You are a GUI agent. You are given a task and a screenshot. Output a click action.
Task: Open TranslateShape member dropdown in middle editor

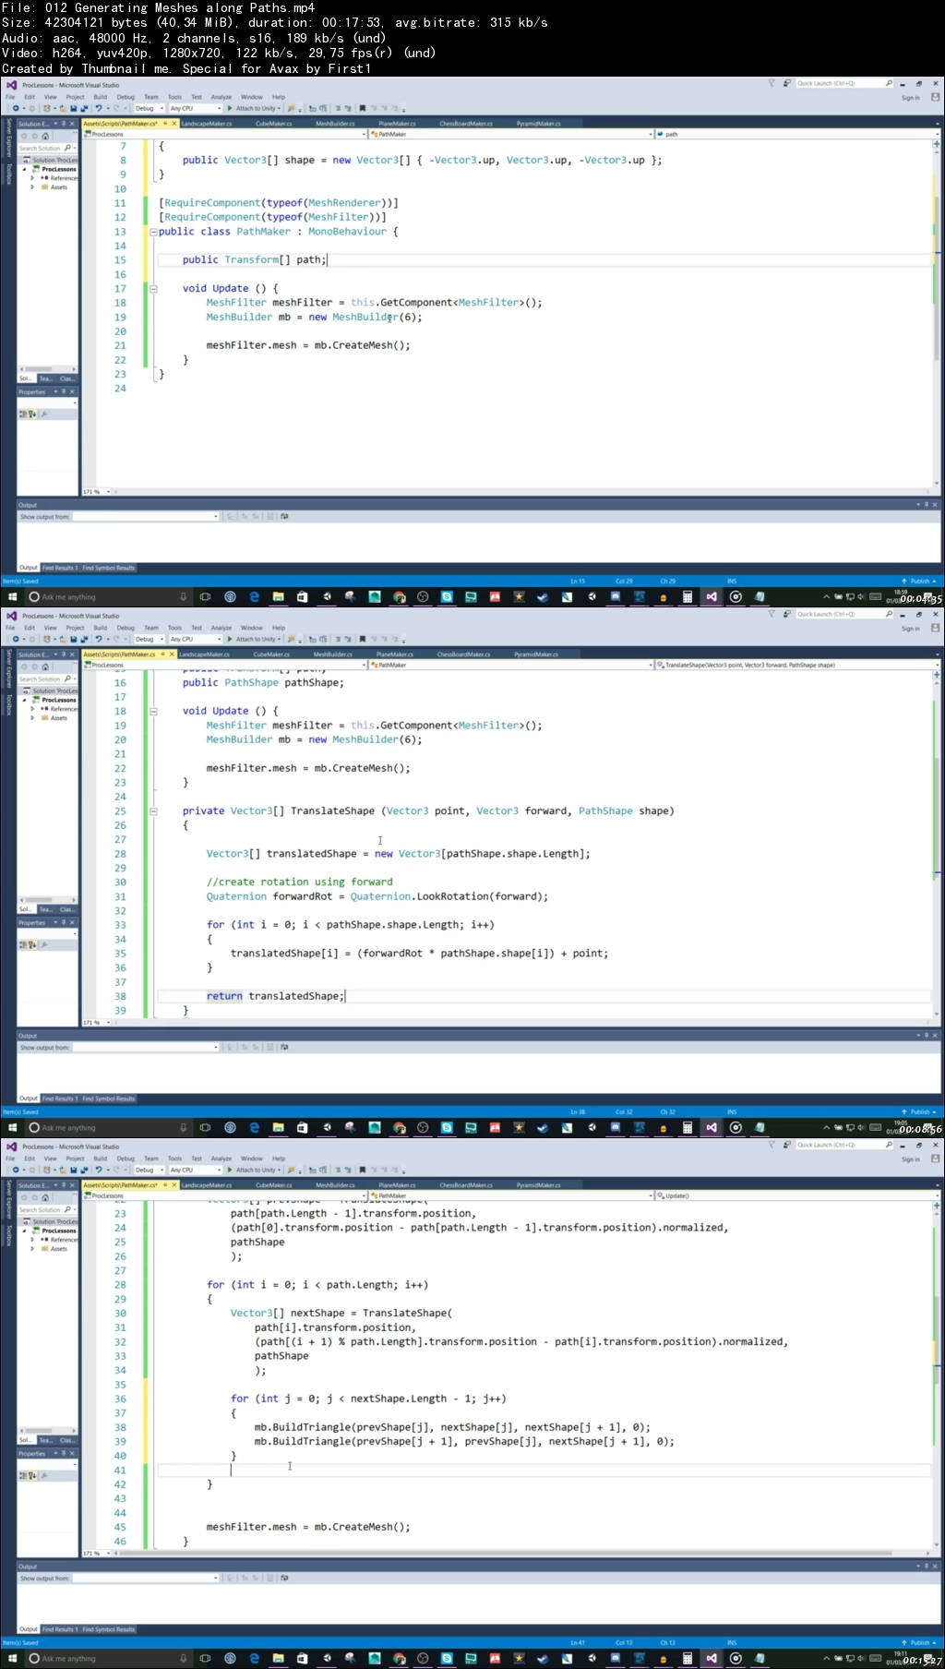(x=797, y=666)
